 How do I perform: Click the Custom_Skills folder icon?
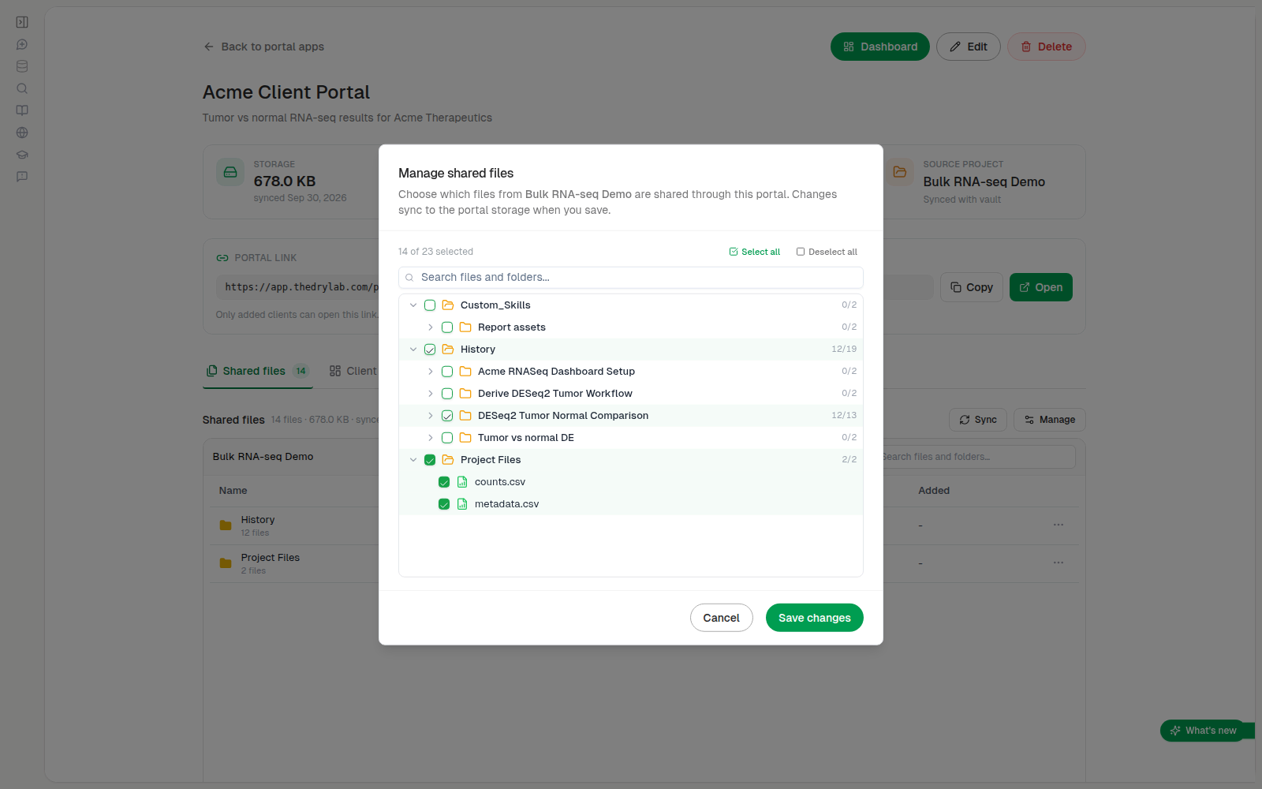(x=448, y=305)
